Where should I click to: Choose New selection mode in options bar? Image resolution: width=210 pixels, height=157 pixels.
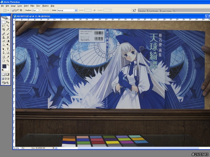tap(13, 10)
